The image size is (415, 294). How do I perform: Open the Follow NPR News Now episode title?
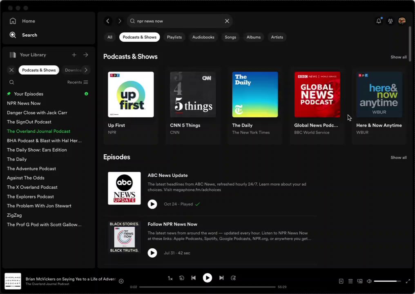click(x=172, y=224)
